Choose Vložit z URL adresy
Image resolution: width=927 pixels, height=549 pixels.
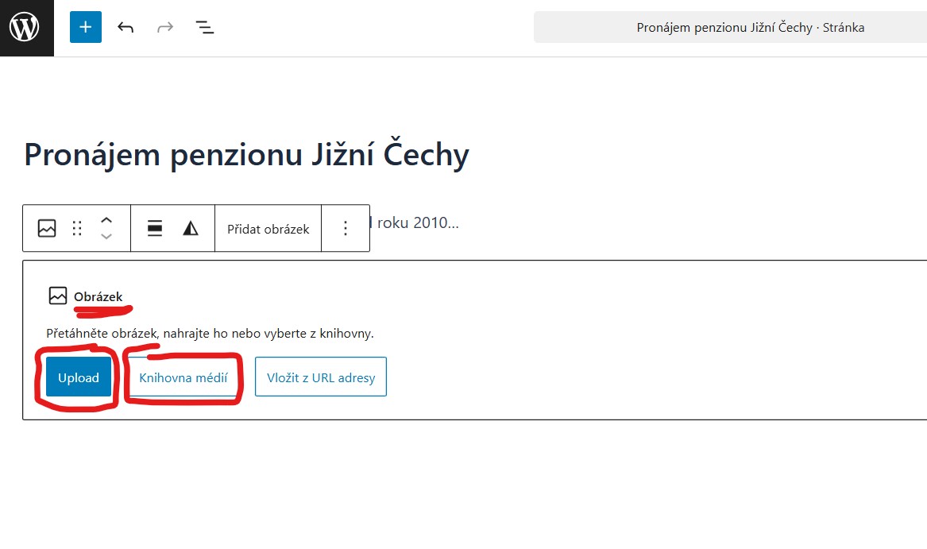(x=320, y=378)
